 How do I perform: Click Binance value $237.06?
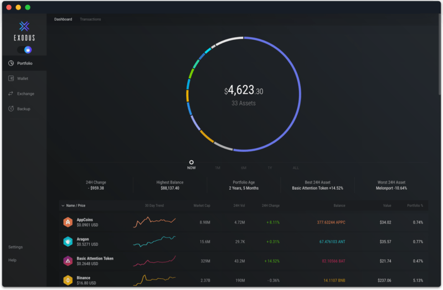(x=384, y=281)
